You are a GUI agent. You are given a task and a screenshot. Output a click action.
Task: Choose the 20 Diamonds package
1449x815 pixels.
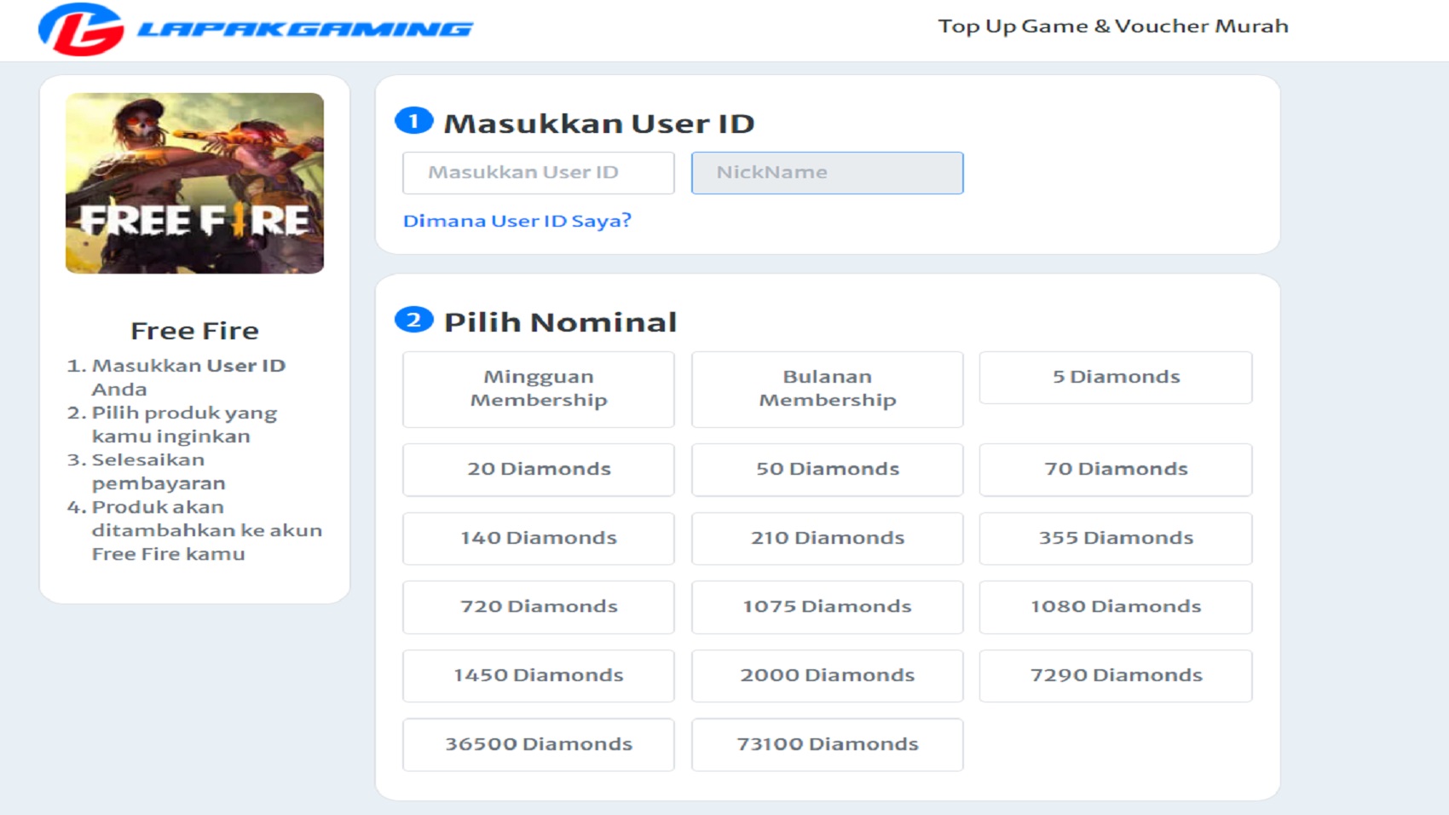538,469
